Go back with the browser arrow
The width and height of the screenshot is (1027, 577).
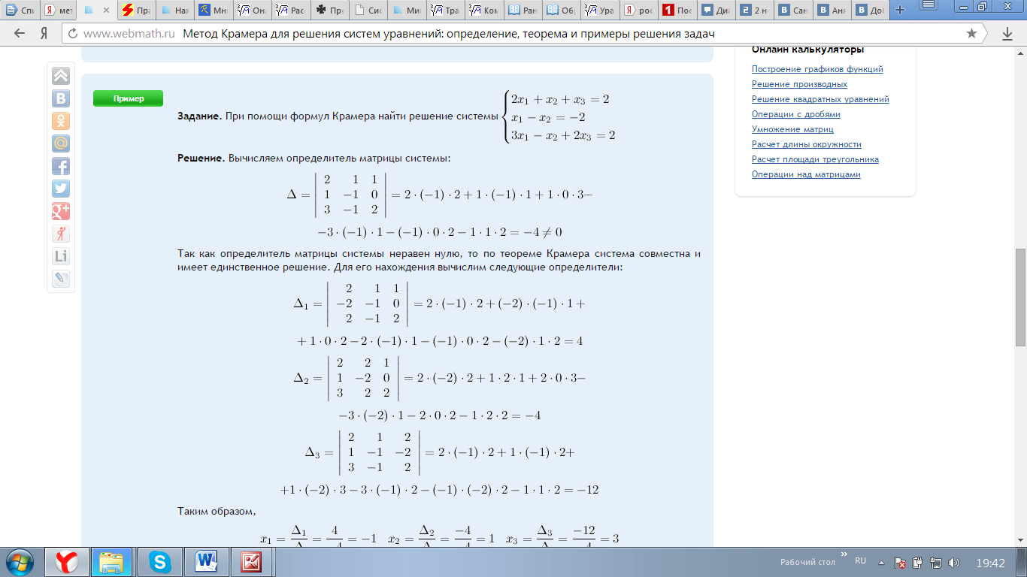pos(20,34)
